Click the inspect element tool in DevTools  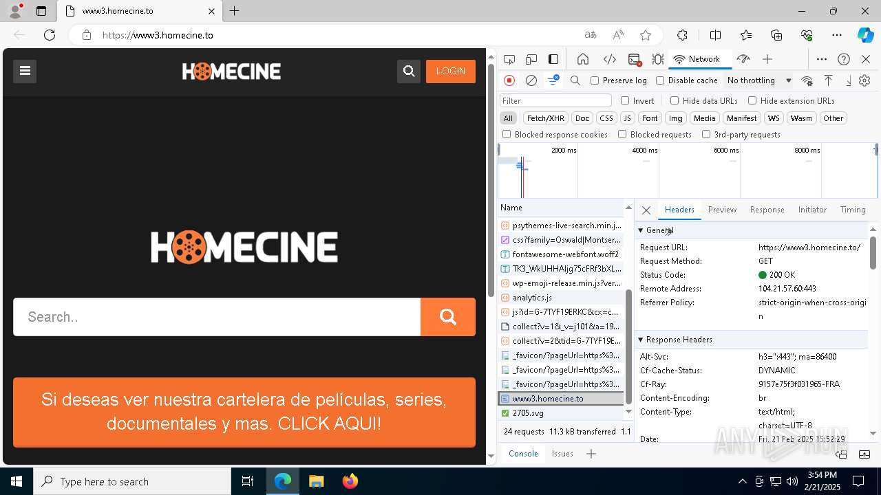coord(509,59)
